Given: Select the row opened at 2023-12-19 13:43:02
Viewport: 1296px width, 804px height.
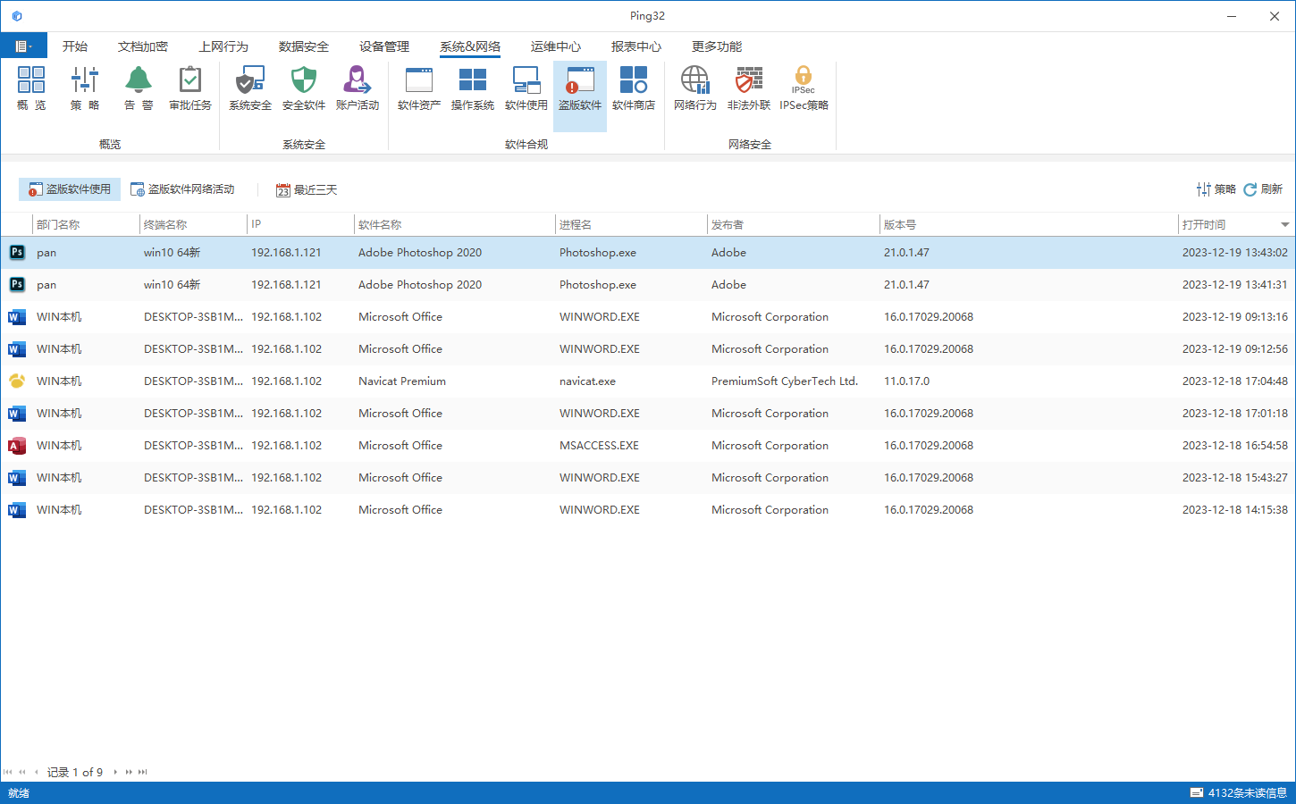Looking at the screenshot, I should (648, 253).
